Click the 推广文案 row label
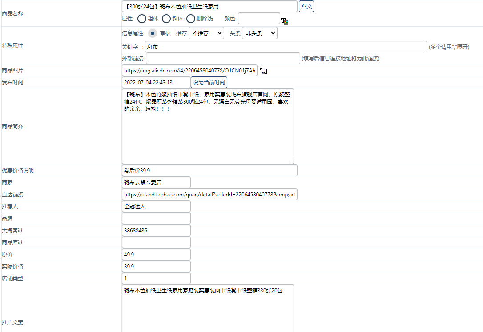This screenshot has width=483, height=332. (12, 323)
